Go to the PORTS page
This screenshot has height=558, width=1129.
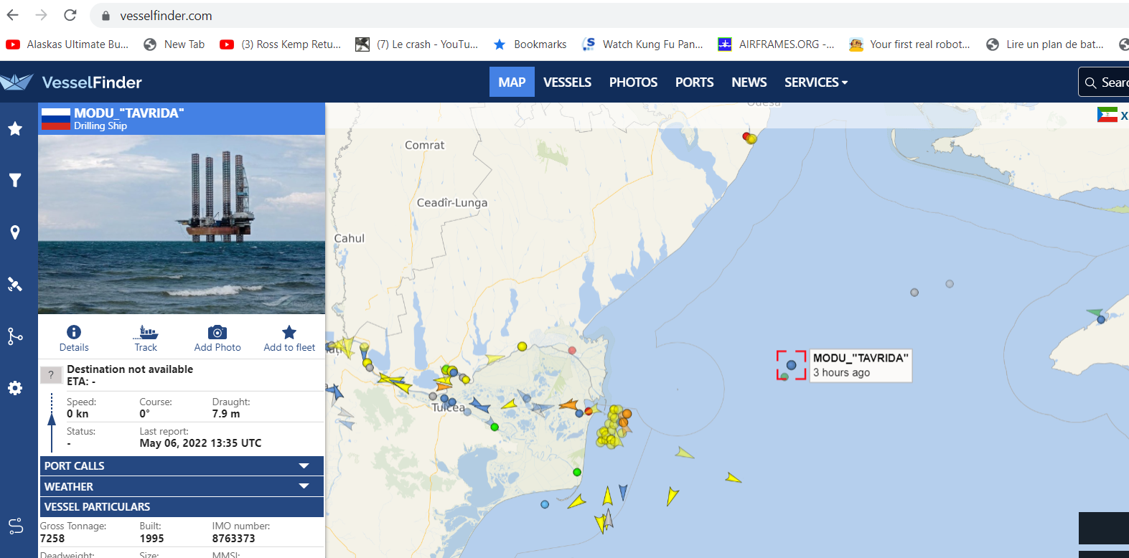tap(694, 82)
